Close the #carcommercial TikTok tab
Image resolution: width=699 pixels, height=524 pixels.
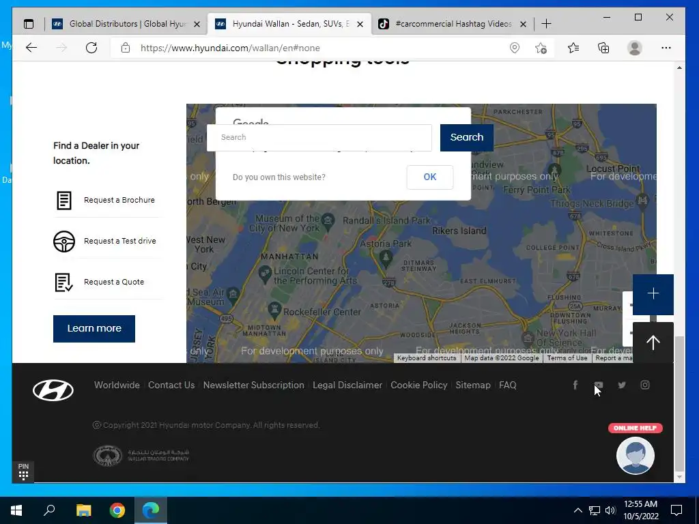(x=524, y=24)
